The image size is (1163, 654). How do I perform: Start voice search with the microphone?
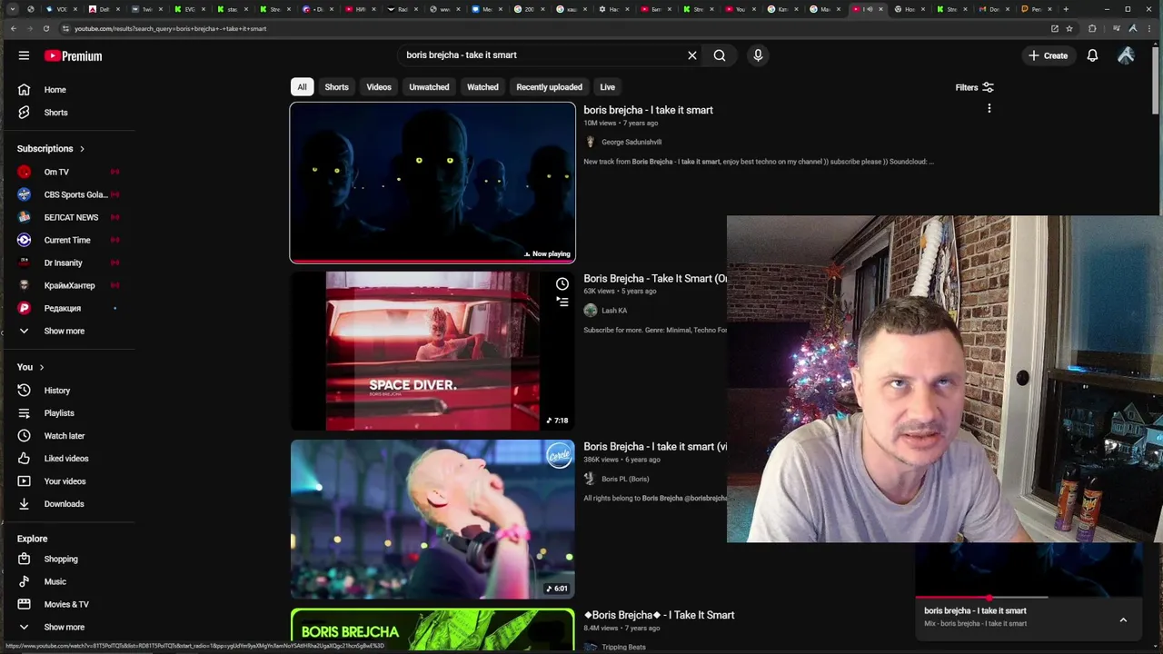758,55
